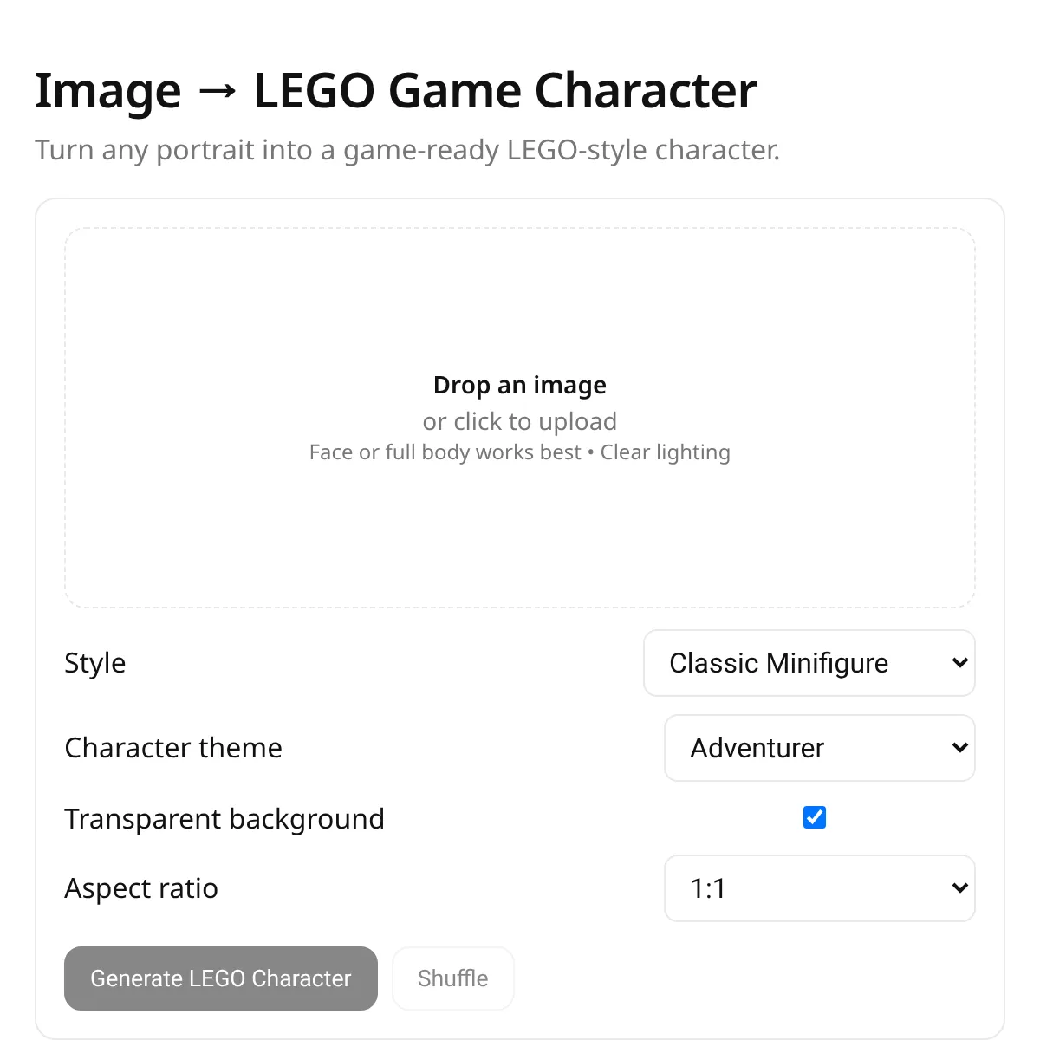
Task: Open the Aspect ratio dropdown showing 1:1
Action: point(820,888)
